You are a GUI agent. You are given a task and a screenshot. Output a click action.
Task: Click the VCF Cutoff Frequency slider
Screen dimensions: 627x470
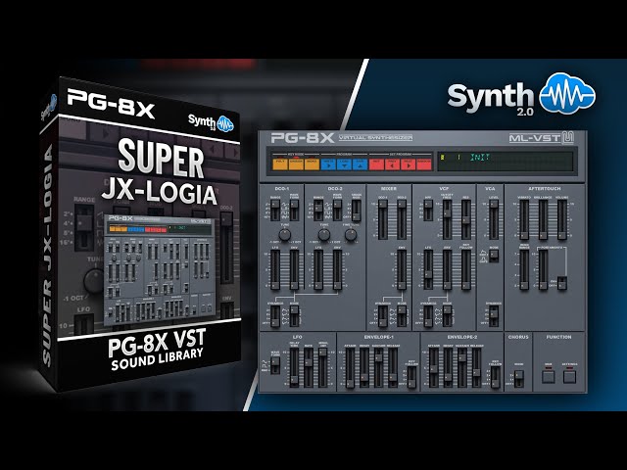tap(447, 219)
